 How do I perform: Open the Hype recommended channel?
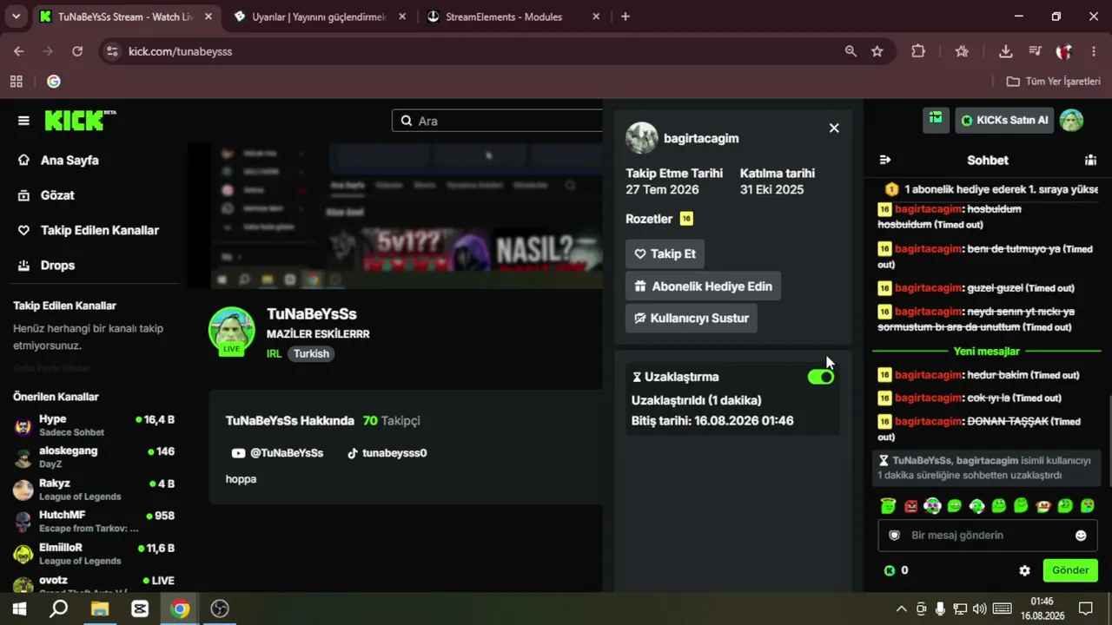(x=94, y=425)
